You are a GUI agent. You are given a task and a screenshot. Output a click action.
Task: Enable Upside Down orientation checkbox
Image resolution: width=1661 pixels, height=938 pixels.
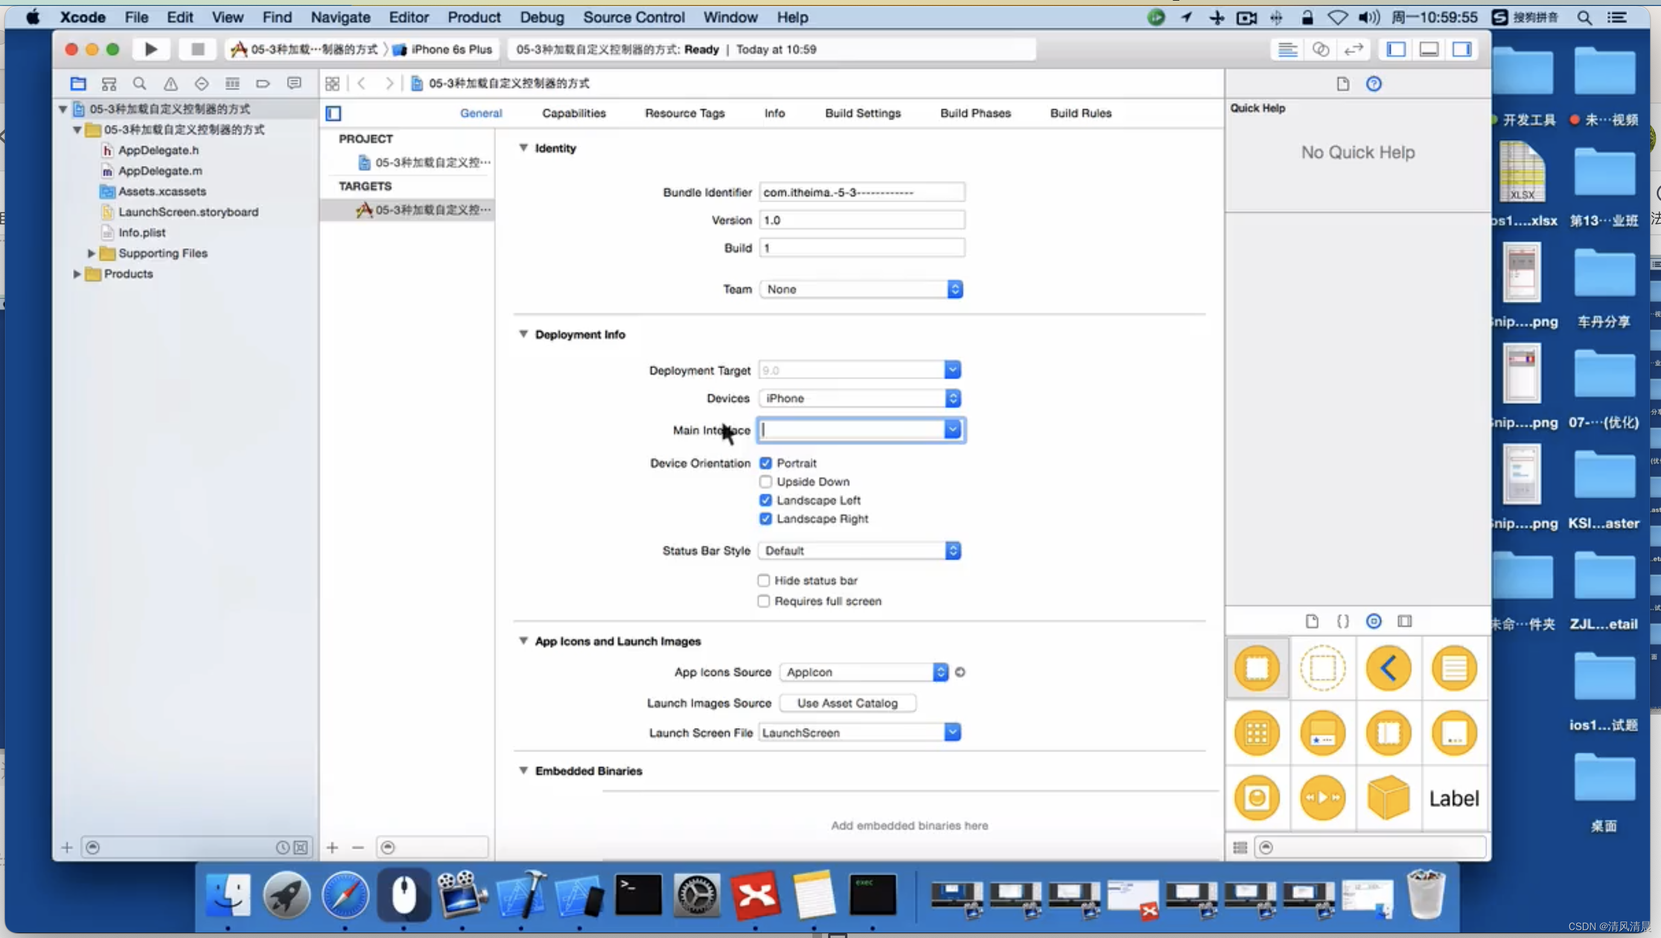pyautogui.click(x=764, y=480)
